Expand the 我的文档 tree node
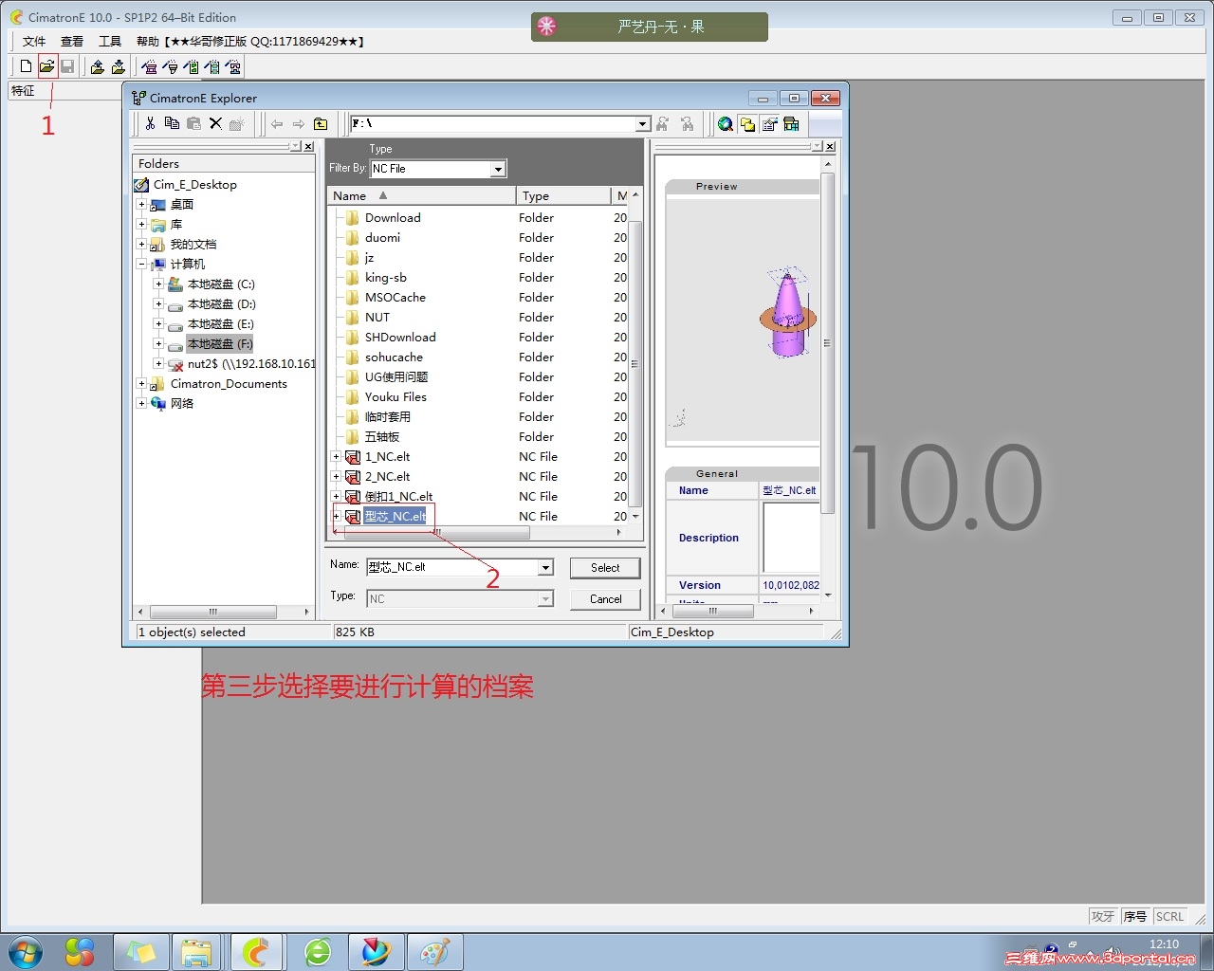This screenshot has height=971, width=1214. tap(141, 245)
